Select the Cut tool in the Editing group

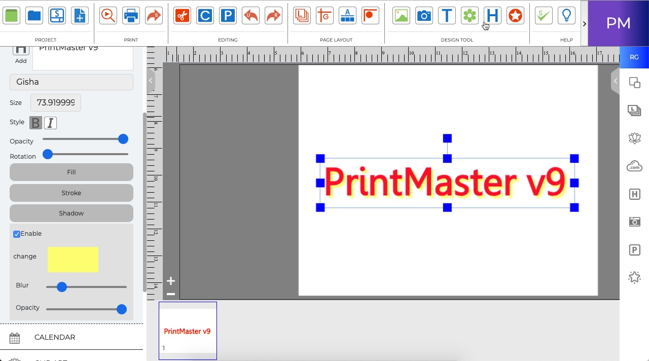pos(182,15)
